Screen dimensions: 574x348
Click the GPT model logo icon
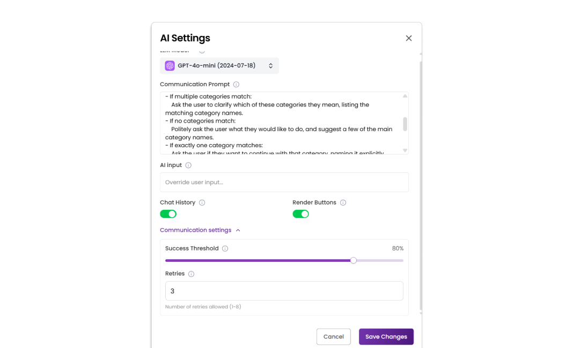[170, 66]
